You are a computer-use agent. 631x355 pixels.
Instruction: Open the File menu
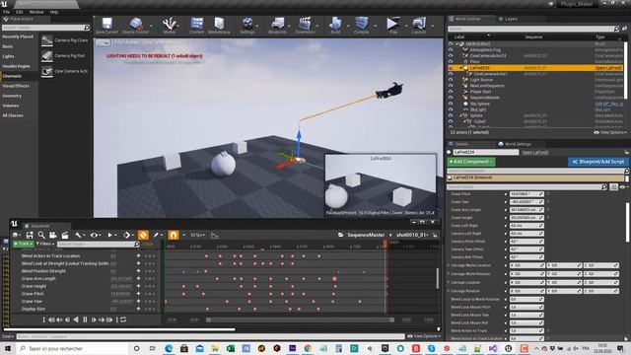[x=7, y=12]
